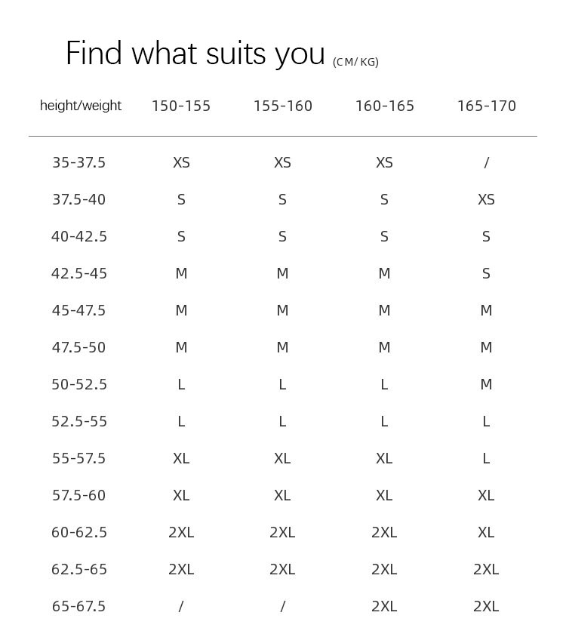This screenshot has height=637, width=566.
Task: Select the 165-170 height column header
Action: point(487,106)
